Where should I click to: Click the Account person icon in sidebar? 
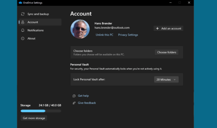(x=23, y=22)
